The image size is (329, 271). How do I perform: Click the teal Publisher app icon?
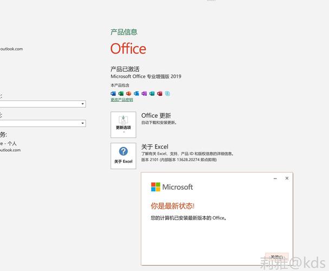click(152, 94)
